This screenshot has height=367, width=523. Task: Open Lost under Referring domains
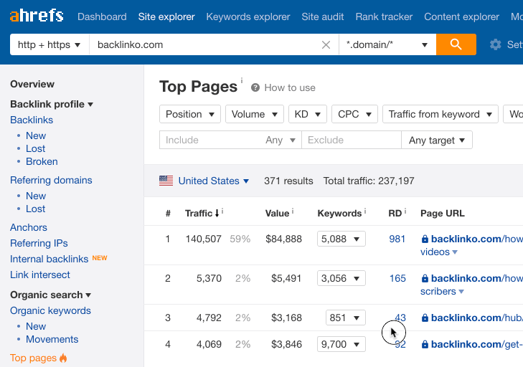[35, 209]
